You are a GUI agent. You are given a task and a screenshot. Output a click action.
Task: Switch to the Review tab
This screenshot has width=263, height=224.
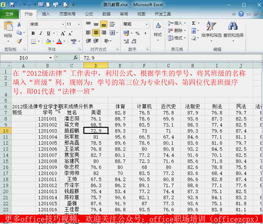[x=124, y=14]
